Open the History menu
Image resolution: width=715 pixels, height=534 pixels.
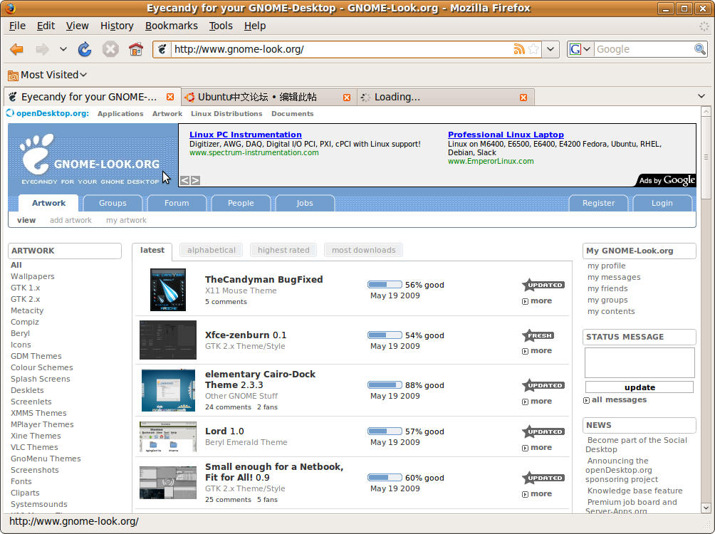pos(117,26)
